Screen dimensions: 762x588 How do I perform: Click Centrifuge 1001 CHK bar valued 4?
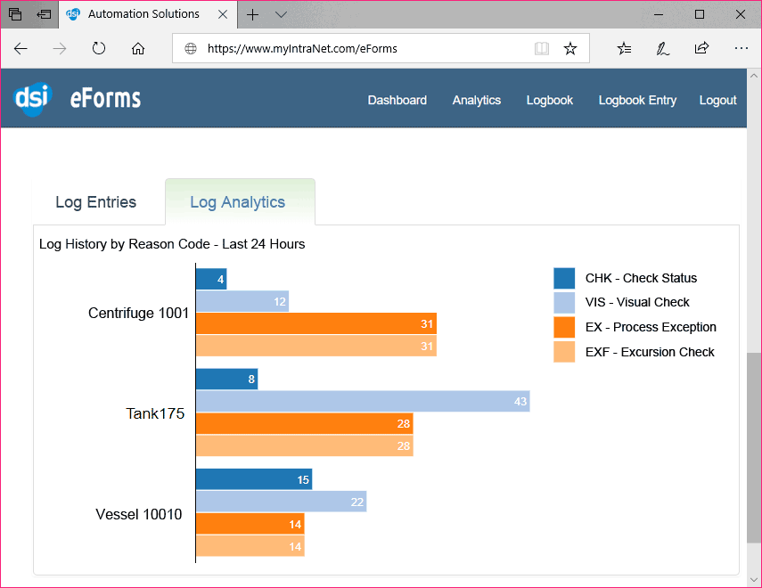[211, 279]
